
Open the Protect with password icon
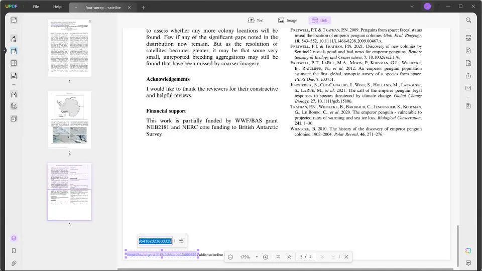(468, 63)
